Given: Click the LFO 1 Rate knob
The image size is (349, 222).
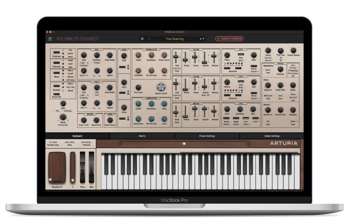Looking at the screenshot, I should pyautogui.click(x=254, y=55).
